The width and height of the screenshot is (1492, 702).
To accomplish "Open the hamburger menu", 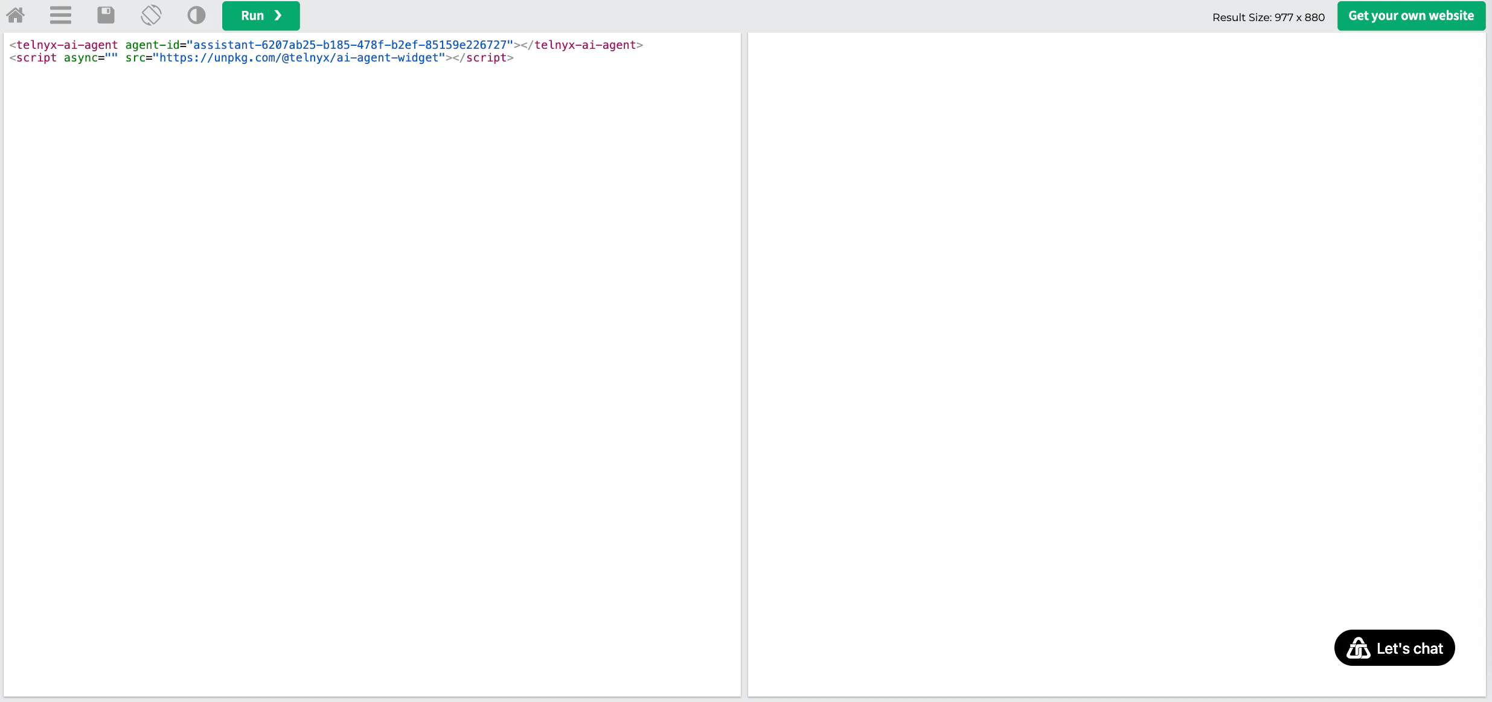I will click(x=60, y=15).
